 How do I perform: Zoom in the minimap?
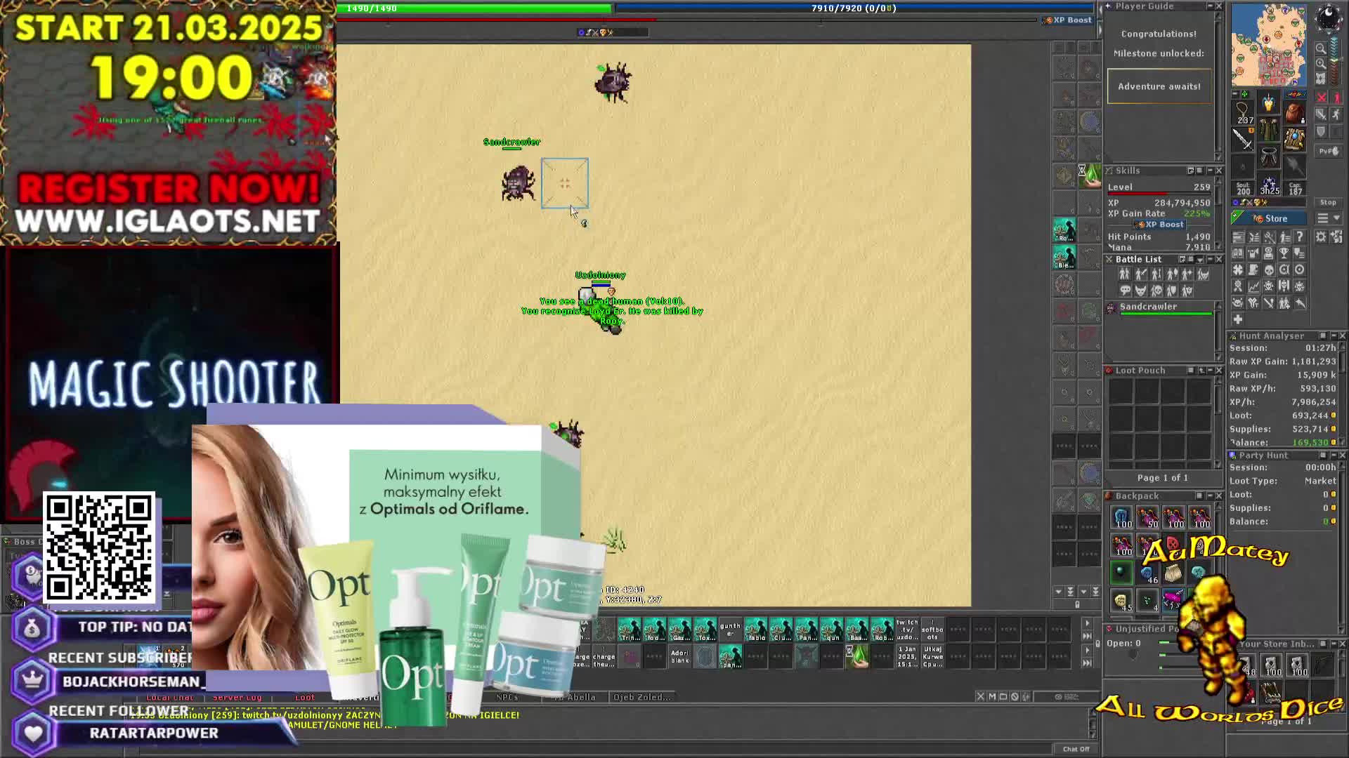(1321, 64)
